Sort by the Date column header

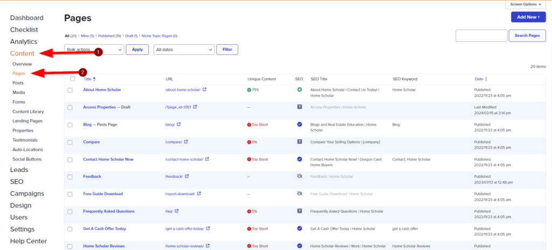[x=481, y=79]
